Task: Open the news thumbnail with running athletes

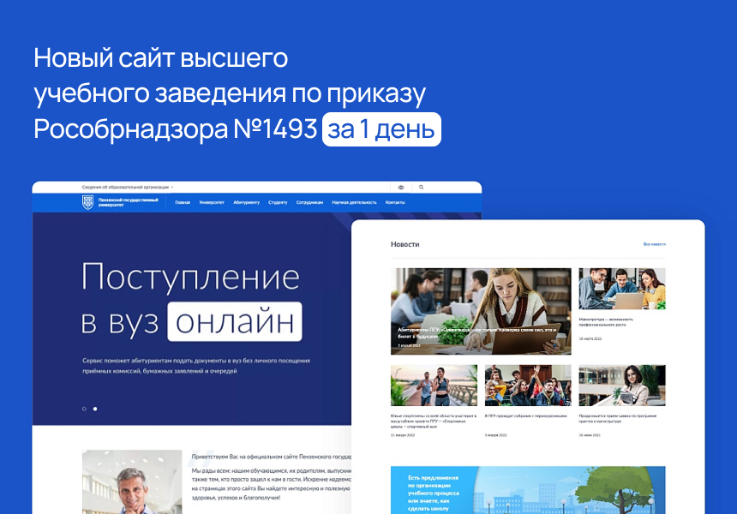Action: pyautogui.click(x=433, y=385)
